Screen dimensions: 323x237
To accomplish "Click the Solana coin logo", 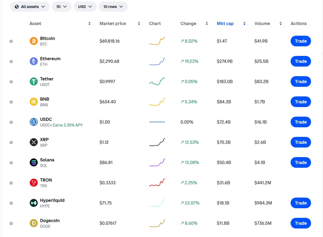I will click(34, 162).
